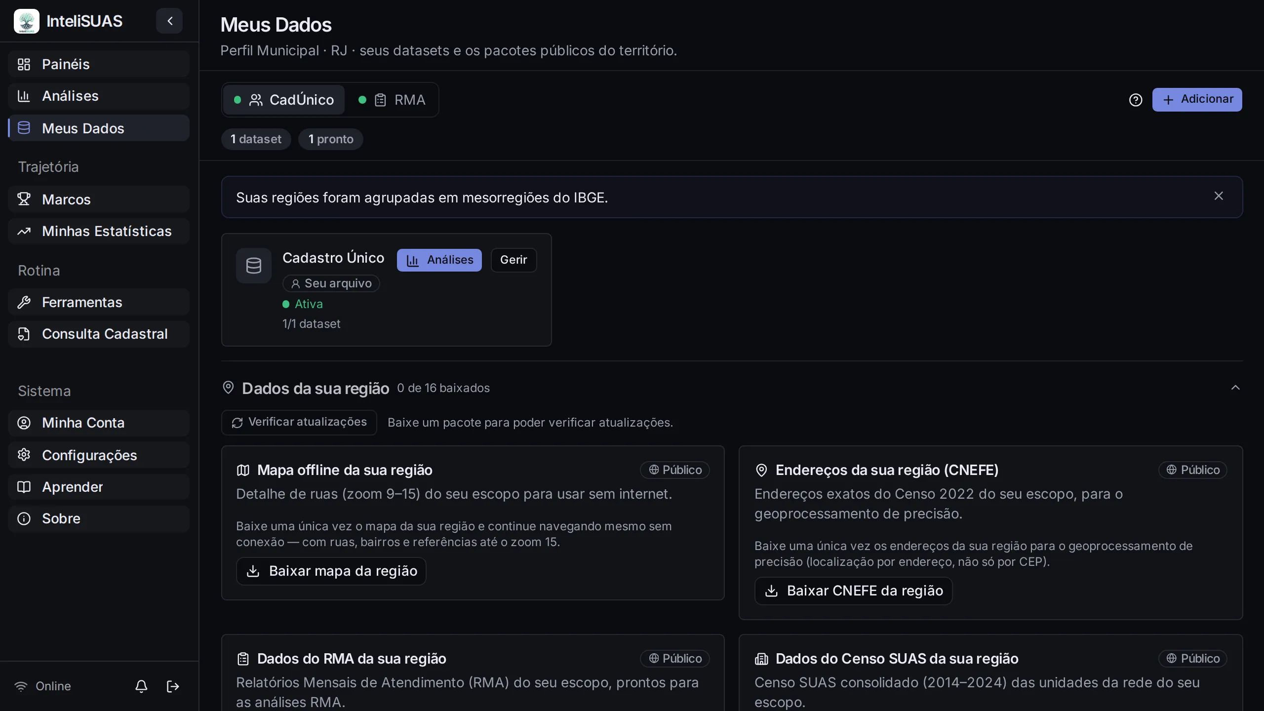Open Ferramentas wrench item
Screen dimensions: 1264x711
coord(99,302)
